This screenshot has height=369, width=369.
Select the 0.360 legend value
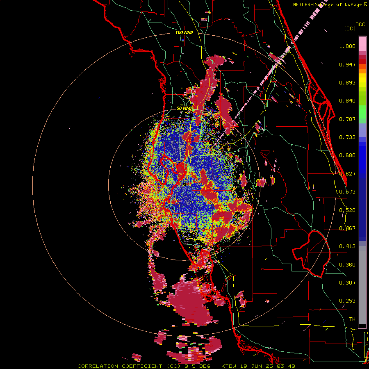coord(347,265)
